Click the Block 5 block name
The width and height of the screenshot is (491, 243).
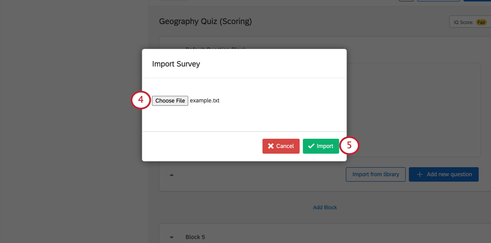click(195, 237)
